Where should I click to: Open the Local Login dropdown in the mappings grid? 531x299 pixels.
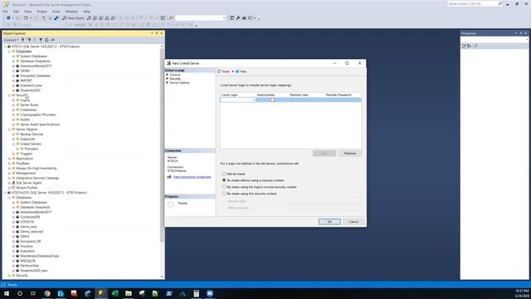point(253,100)
